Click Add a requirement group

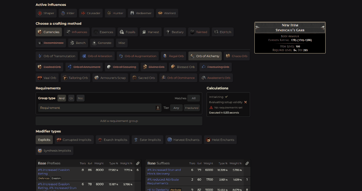click(119, 121)
